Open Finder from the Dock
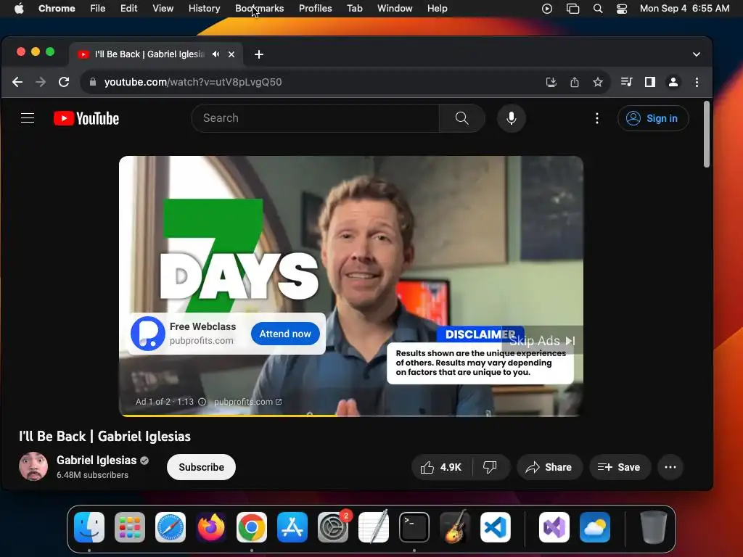Image resolution: width=743 pixels, height=557 pixels. tap(89, 527)
